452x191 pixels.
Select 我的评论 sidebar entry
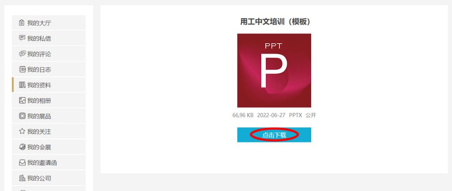49,54
